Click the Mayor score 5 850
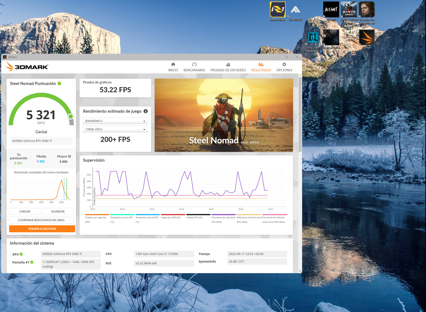This screenshot has width=426, height=312. click(64, 162)
